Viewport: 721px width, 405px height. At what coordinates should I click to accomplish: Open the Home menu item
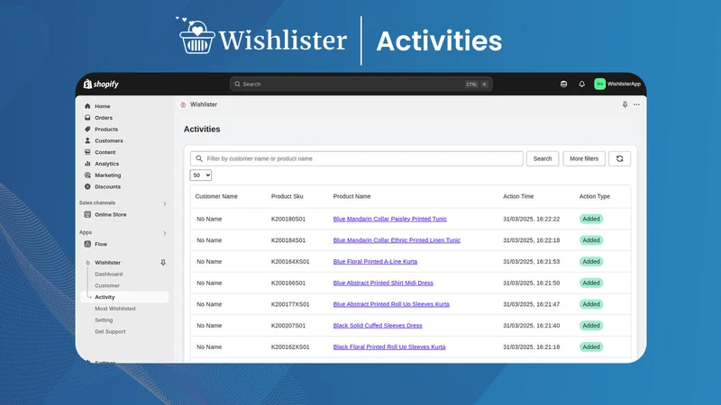point(102,106)
